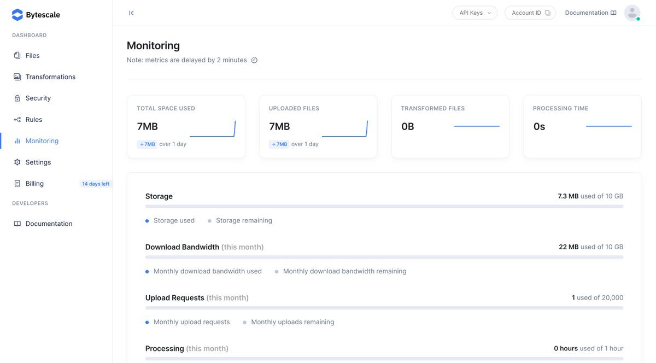Click the 14 days left badge
656x363 pixels.
click(x=96, y=184)
